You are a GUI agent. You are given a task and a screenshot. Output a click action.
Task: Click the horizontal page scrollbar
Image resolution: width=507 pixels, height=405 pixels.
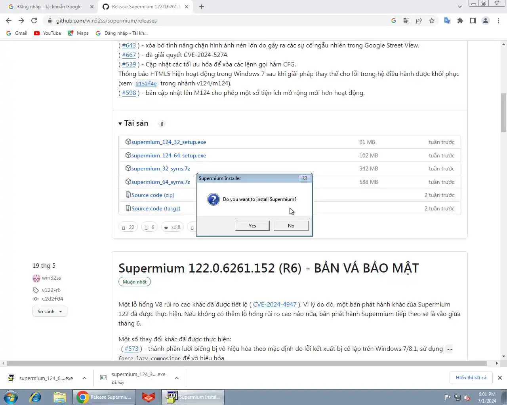click(x=246, y=363)
